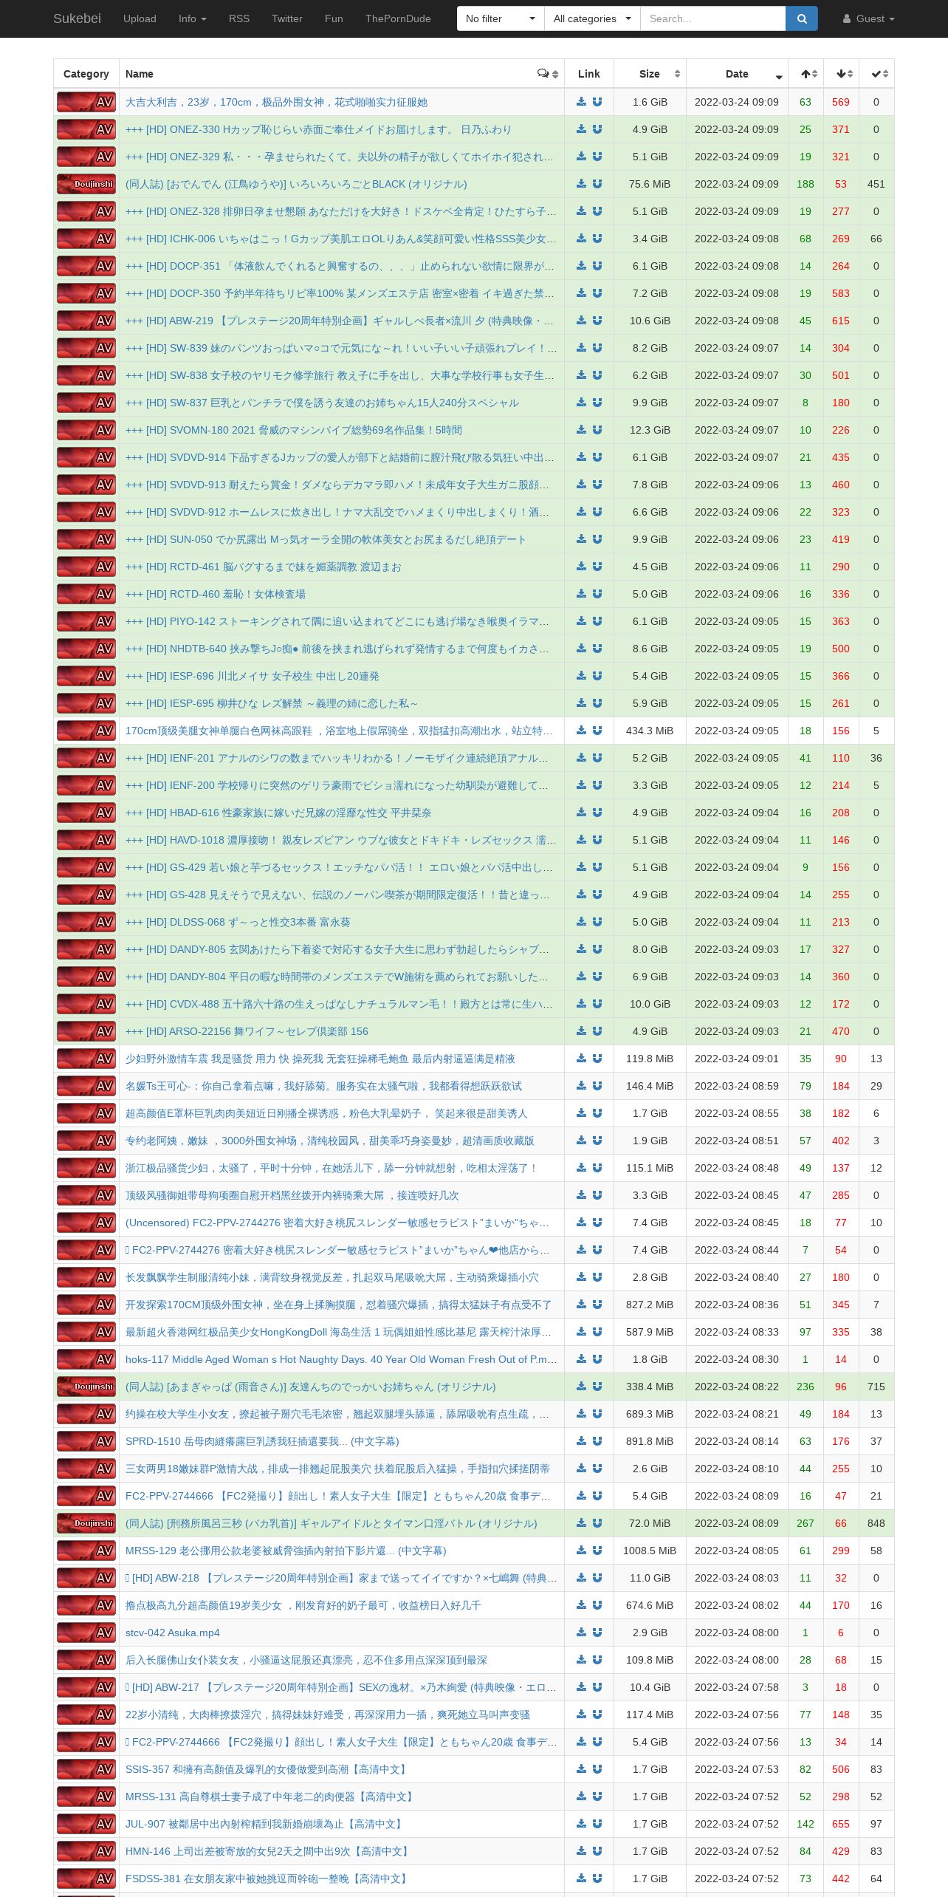Download torrent file for SW-837 row
948x1897 pixels.
pyautogui.click(x=582, y=403)
